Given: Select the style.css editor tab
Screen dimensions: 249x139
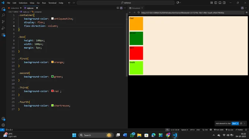Looking at the screenshot, I should click(30, 8).
